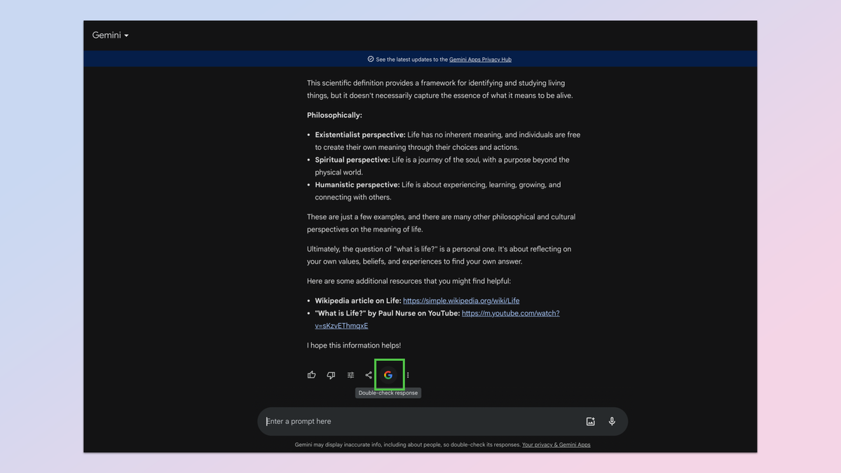Open the more options three-dot menu
Image resolution: width=841 pixels, height=473 pixels.
click(407, 375)
